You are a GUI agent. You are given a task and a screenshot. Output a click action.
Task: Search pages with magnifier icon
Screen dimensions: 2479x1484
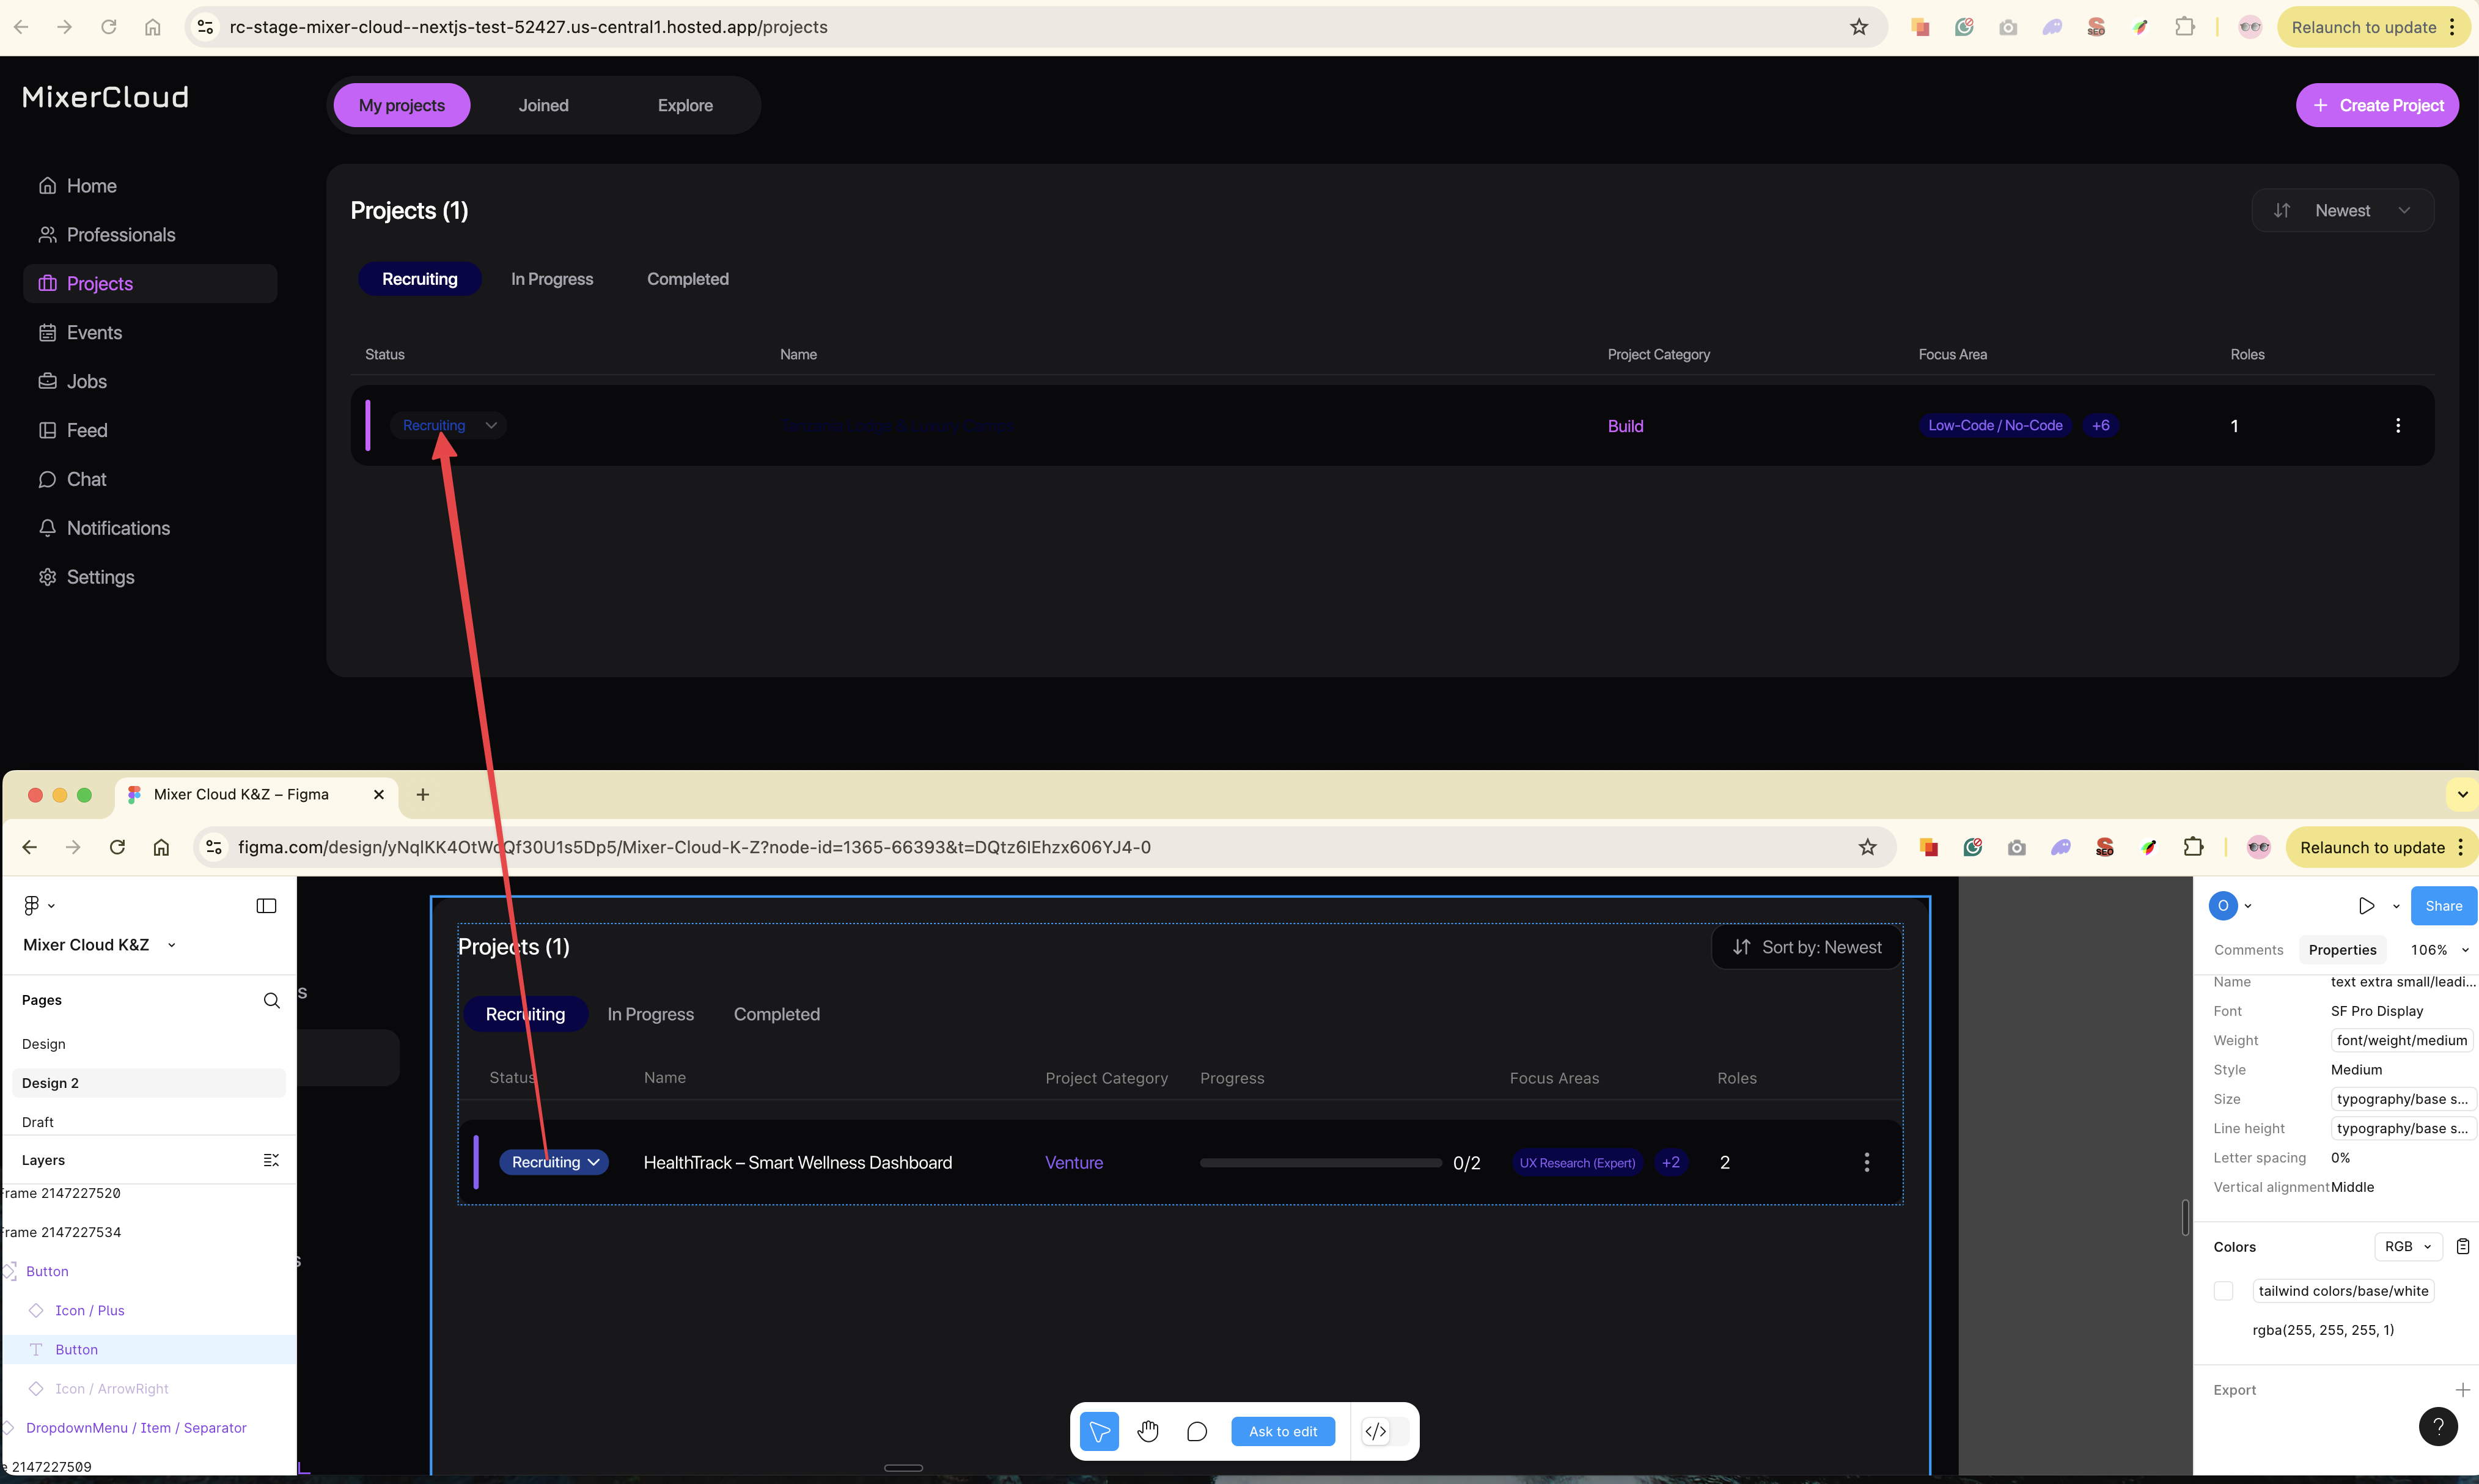click(x=271, y=1000)
